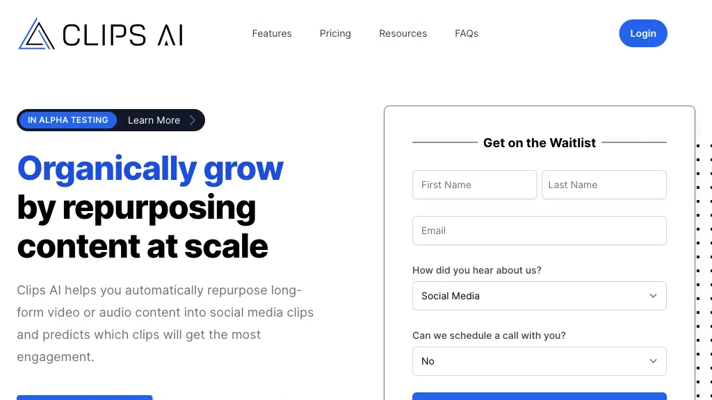Click the chevron on the No dropdown
Viewport: 712px width, 400px height.
coord(653,361)
